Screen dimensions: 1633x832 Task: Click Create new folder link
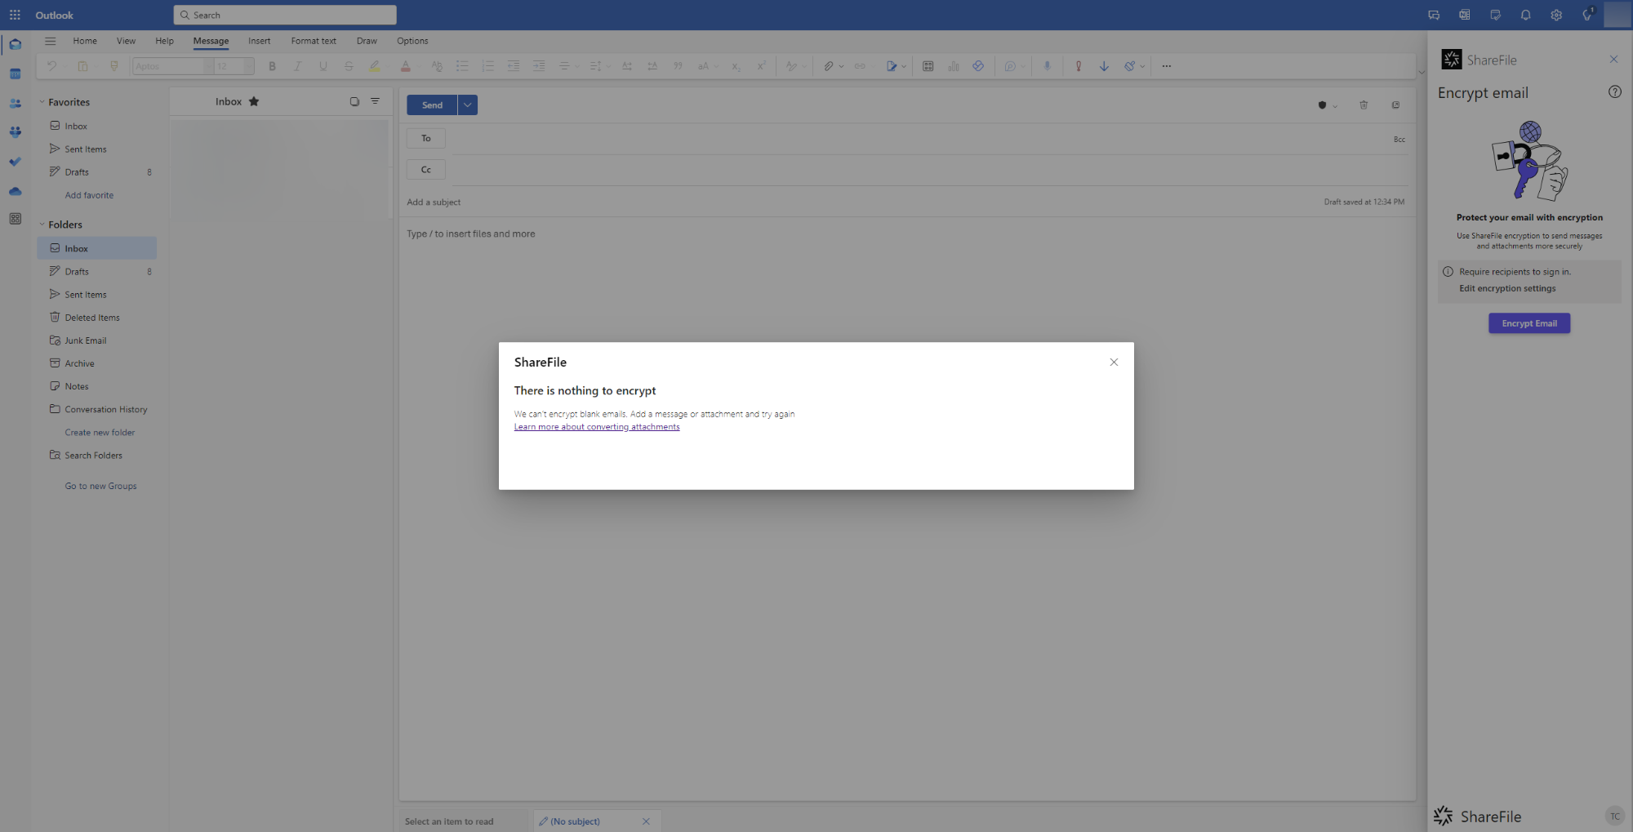100,433
